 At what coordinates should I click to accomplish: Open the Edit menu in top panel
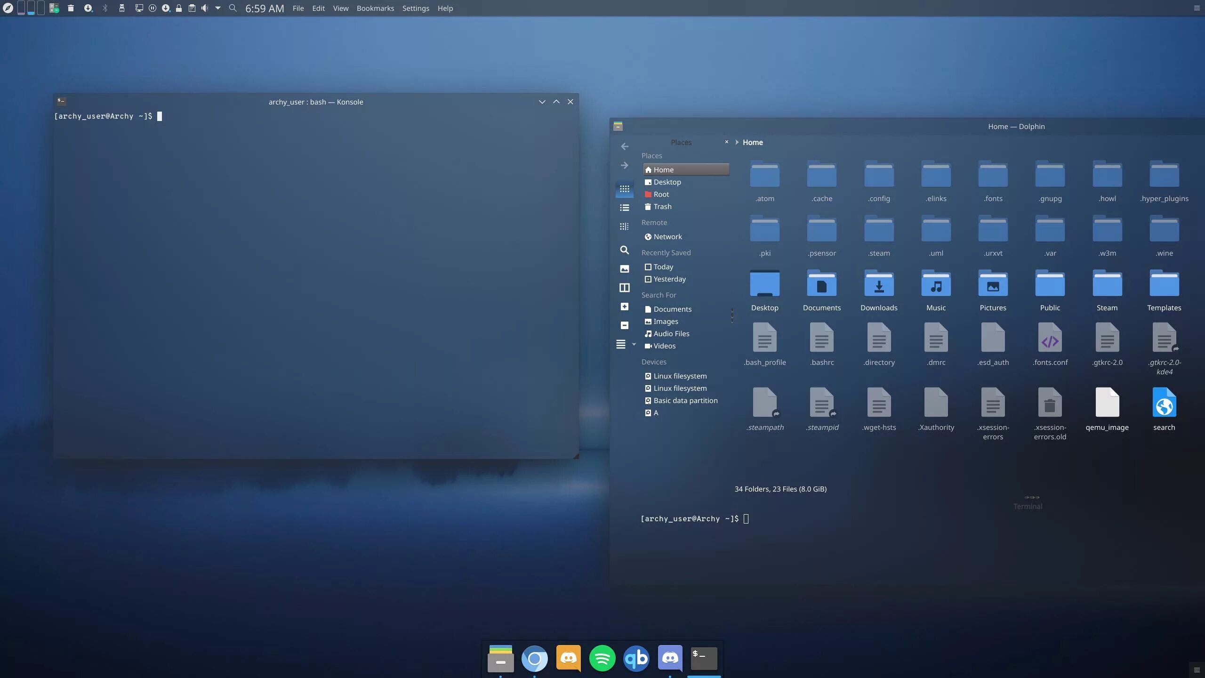[x=318, y=8]
